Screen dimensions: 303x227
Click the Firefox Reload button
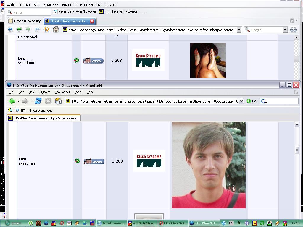38,101
